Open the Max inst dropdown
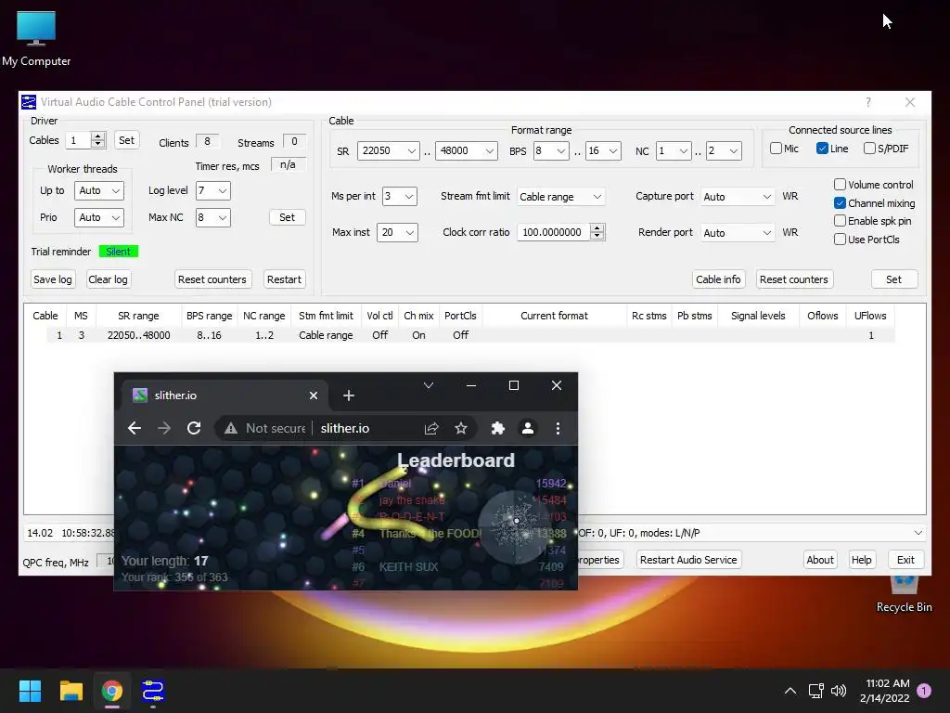Screen dimensions: 950x713 point(397,232)
